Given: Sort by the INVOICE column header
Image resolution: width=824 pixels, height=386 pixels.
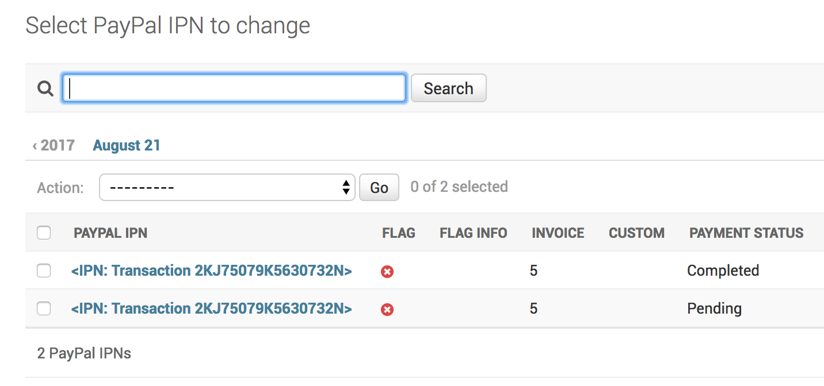Looking at the screenshot, I should (558, 233).
